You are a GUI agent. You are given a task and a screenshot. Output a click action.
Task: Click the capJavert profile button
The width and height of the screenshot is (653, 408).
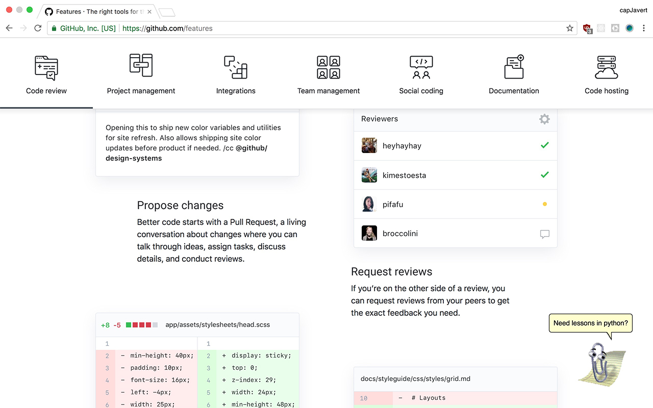point(633,10)
